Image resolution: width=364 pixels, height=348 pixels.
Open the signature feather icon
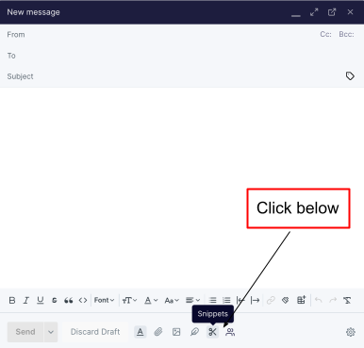click(x=194, y=332)
